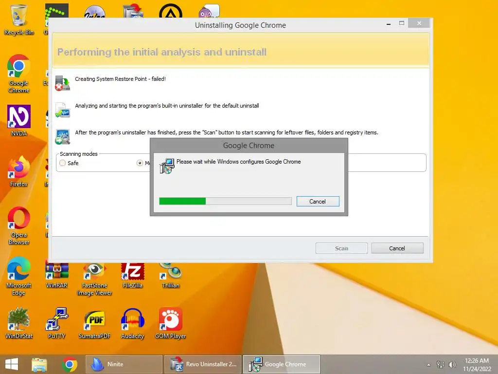The image size is (498, 374).
Task: Select the Safe scanning mode radio button
Action: point(63,163)
